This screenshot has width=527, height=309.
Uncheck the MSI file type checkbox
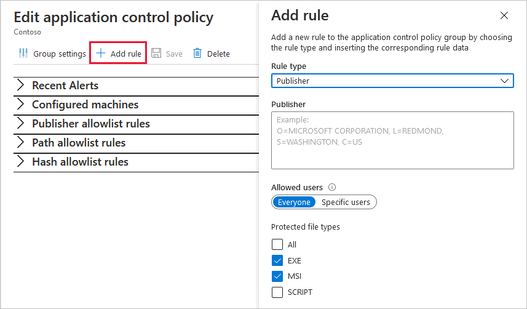[x=277, y=276]
